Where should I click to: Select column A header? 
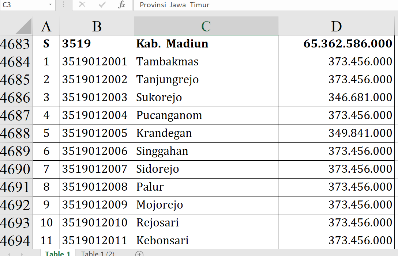pyautogui.click(x=46, y=26)
